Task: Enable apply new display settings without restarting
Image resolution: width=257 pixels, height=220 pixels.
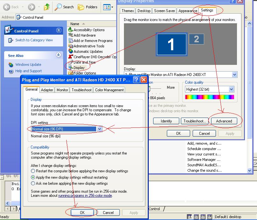Action: [33, 177]
